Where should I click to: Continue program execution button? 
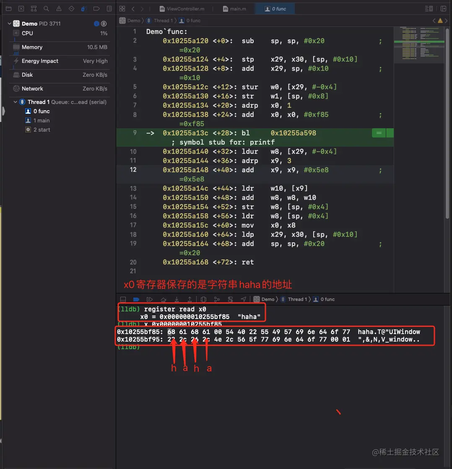(x=150, y=299)
